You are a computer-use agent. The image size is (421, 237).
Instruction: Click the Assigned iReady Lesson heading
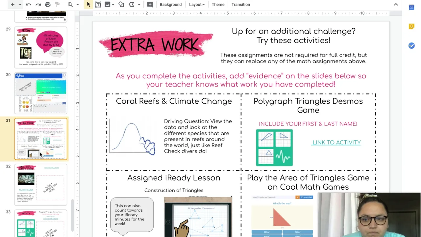coord(174,178)
